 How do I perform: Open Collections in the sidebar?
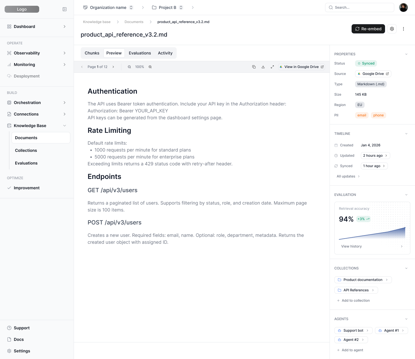26,150
